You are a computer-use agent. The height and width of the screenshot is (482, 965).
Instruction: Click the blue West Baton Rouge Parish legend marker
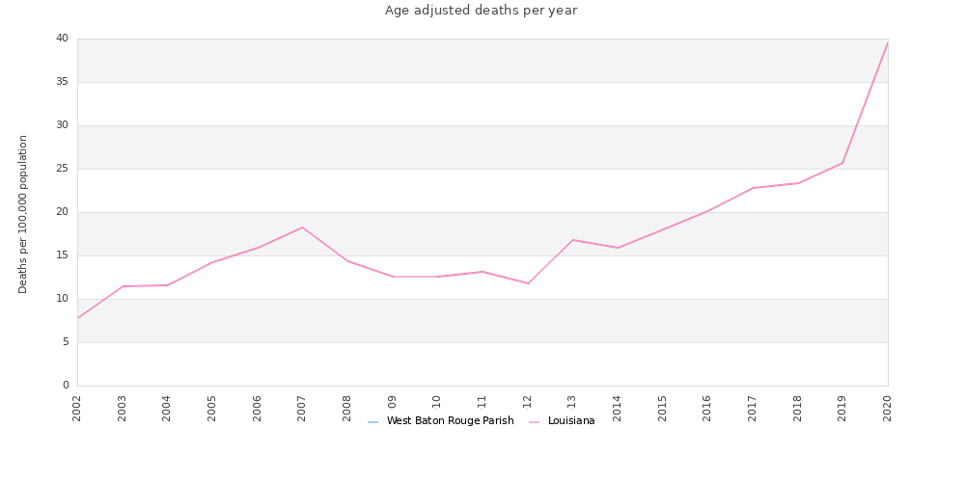(372, 422)
